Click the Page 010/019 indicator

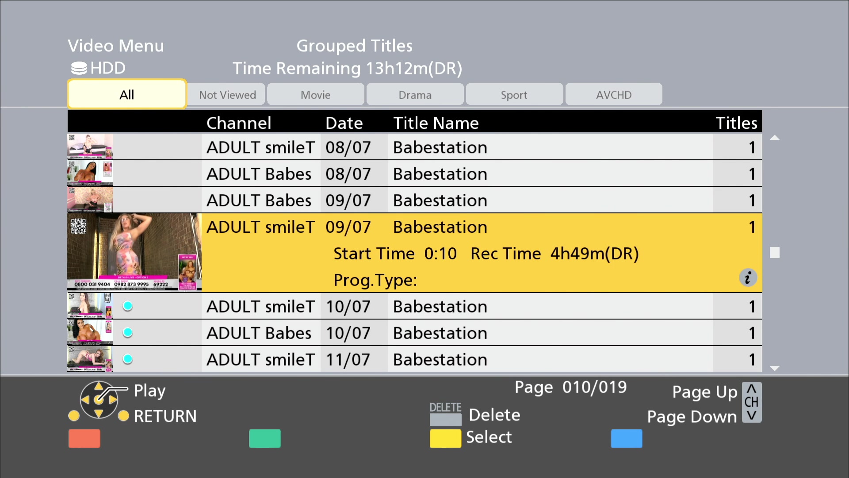571,387
